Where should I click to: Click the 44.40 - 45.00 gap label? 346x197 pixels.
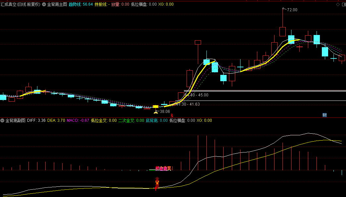(x=196, y=95)
